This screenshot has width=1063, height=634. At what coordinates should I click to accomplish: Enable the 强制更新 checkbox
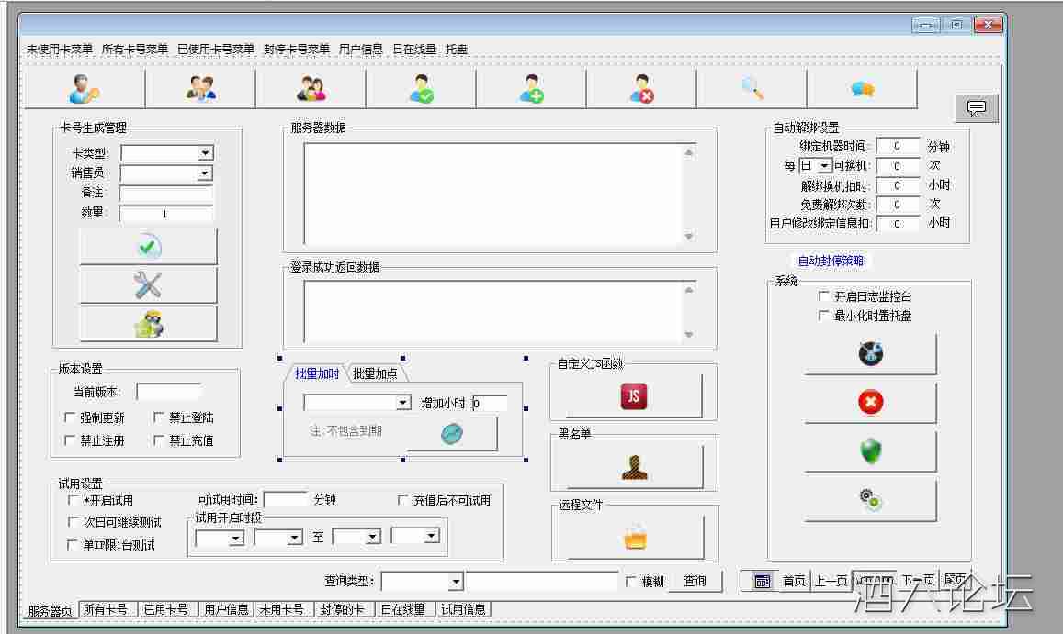(71, 417)
